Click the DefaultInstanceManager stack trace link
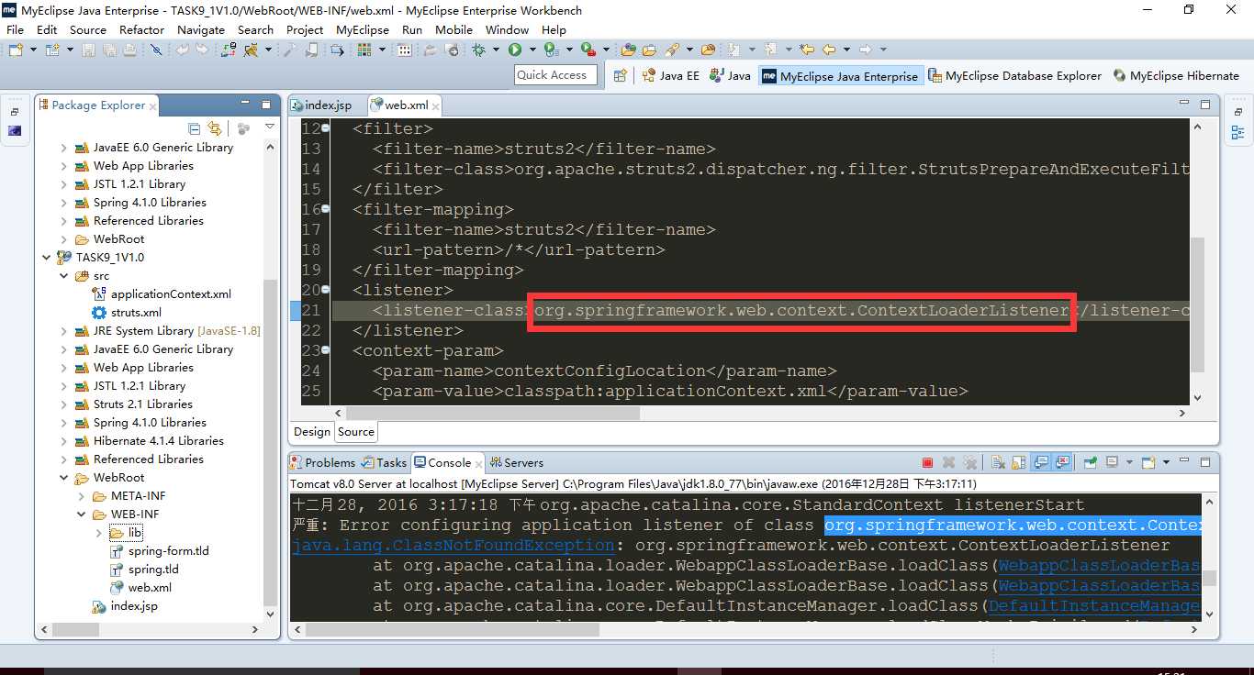1254x675 pixels. [x=1094, y=606]
